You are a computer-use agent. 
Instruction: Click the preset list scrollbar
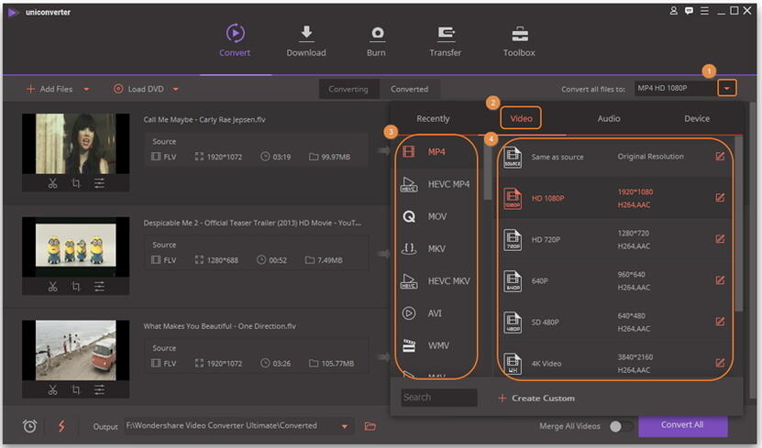point(739,224)
